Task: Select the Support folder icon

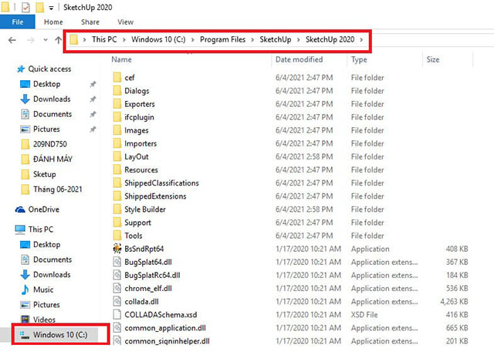Action: point(117,223)
